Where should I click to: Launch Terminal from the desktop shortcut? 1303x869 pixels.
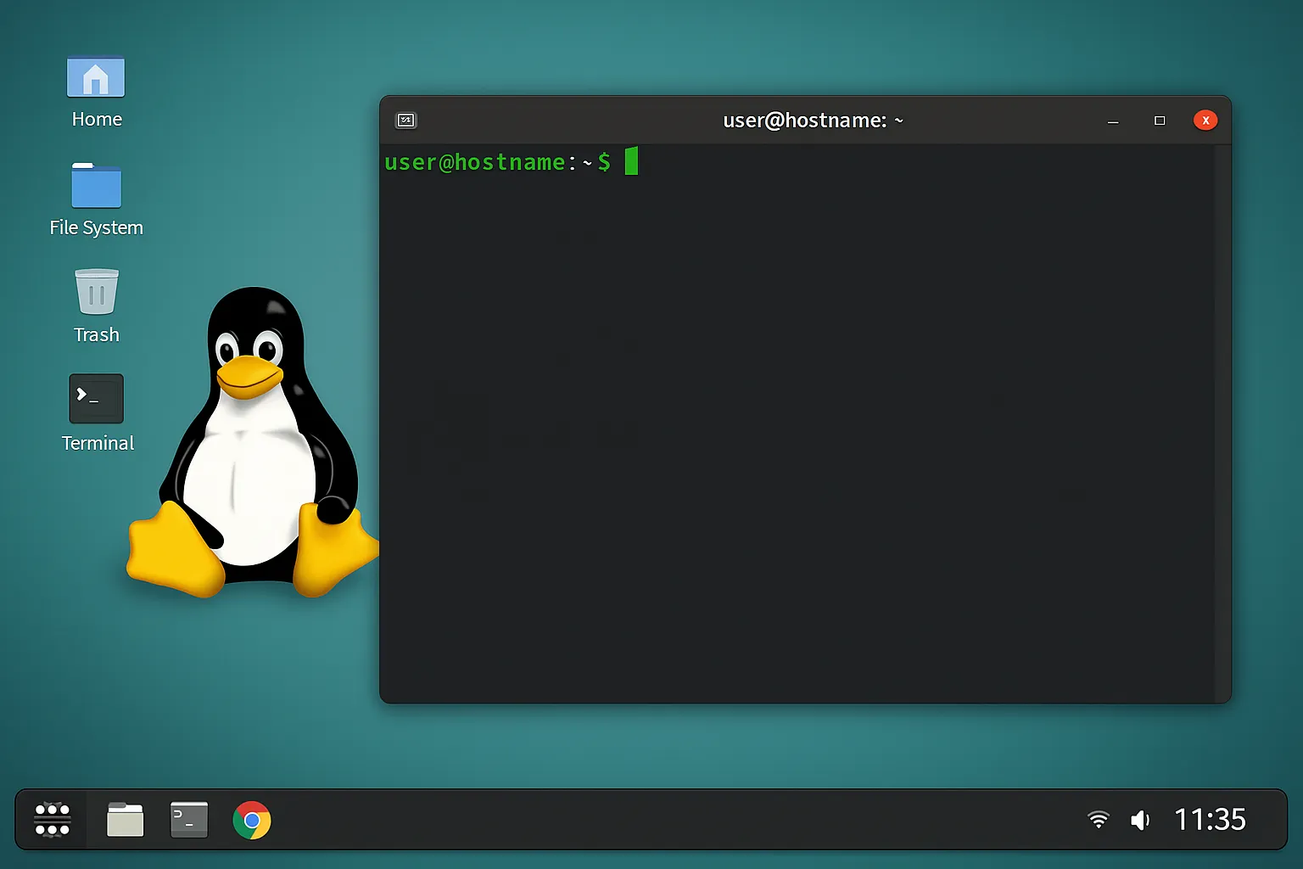[x=95, y=399]
